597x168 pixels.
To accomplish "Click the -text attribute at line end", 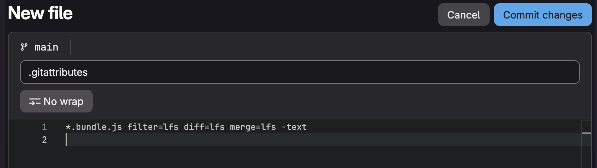I will point(294,127).
